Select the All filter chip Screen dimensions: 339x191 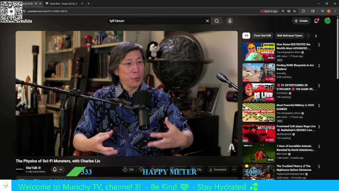tap(246, 36)
